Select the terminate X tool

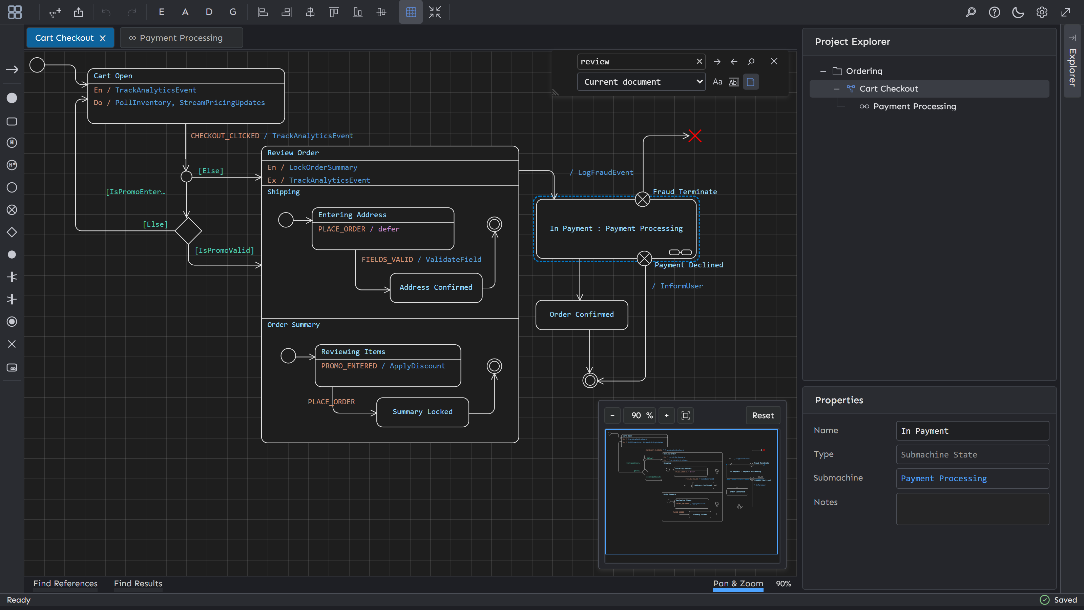point(12,344)
